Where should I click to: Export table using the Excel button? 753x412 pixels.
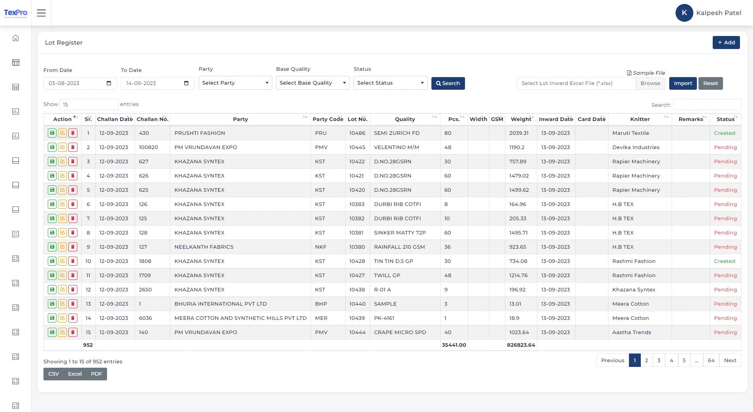[x=75, y=374]
